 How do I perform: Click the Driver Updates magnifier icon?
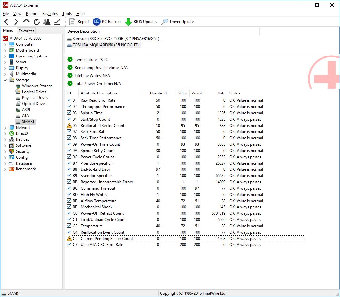(x=165, y=22)
